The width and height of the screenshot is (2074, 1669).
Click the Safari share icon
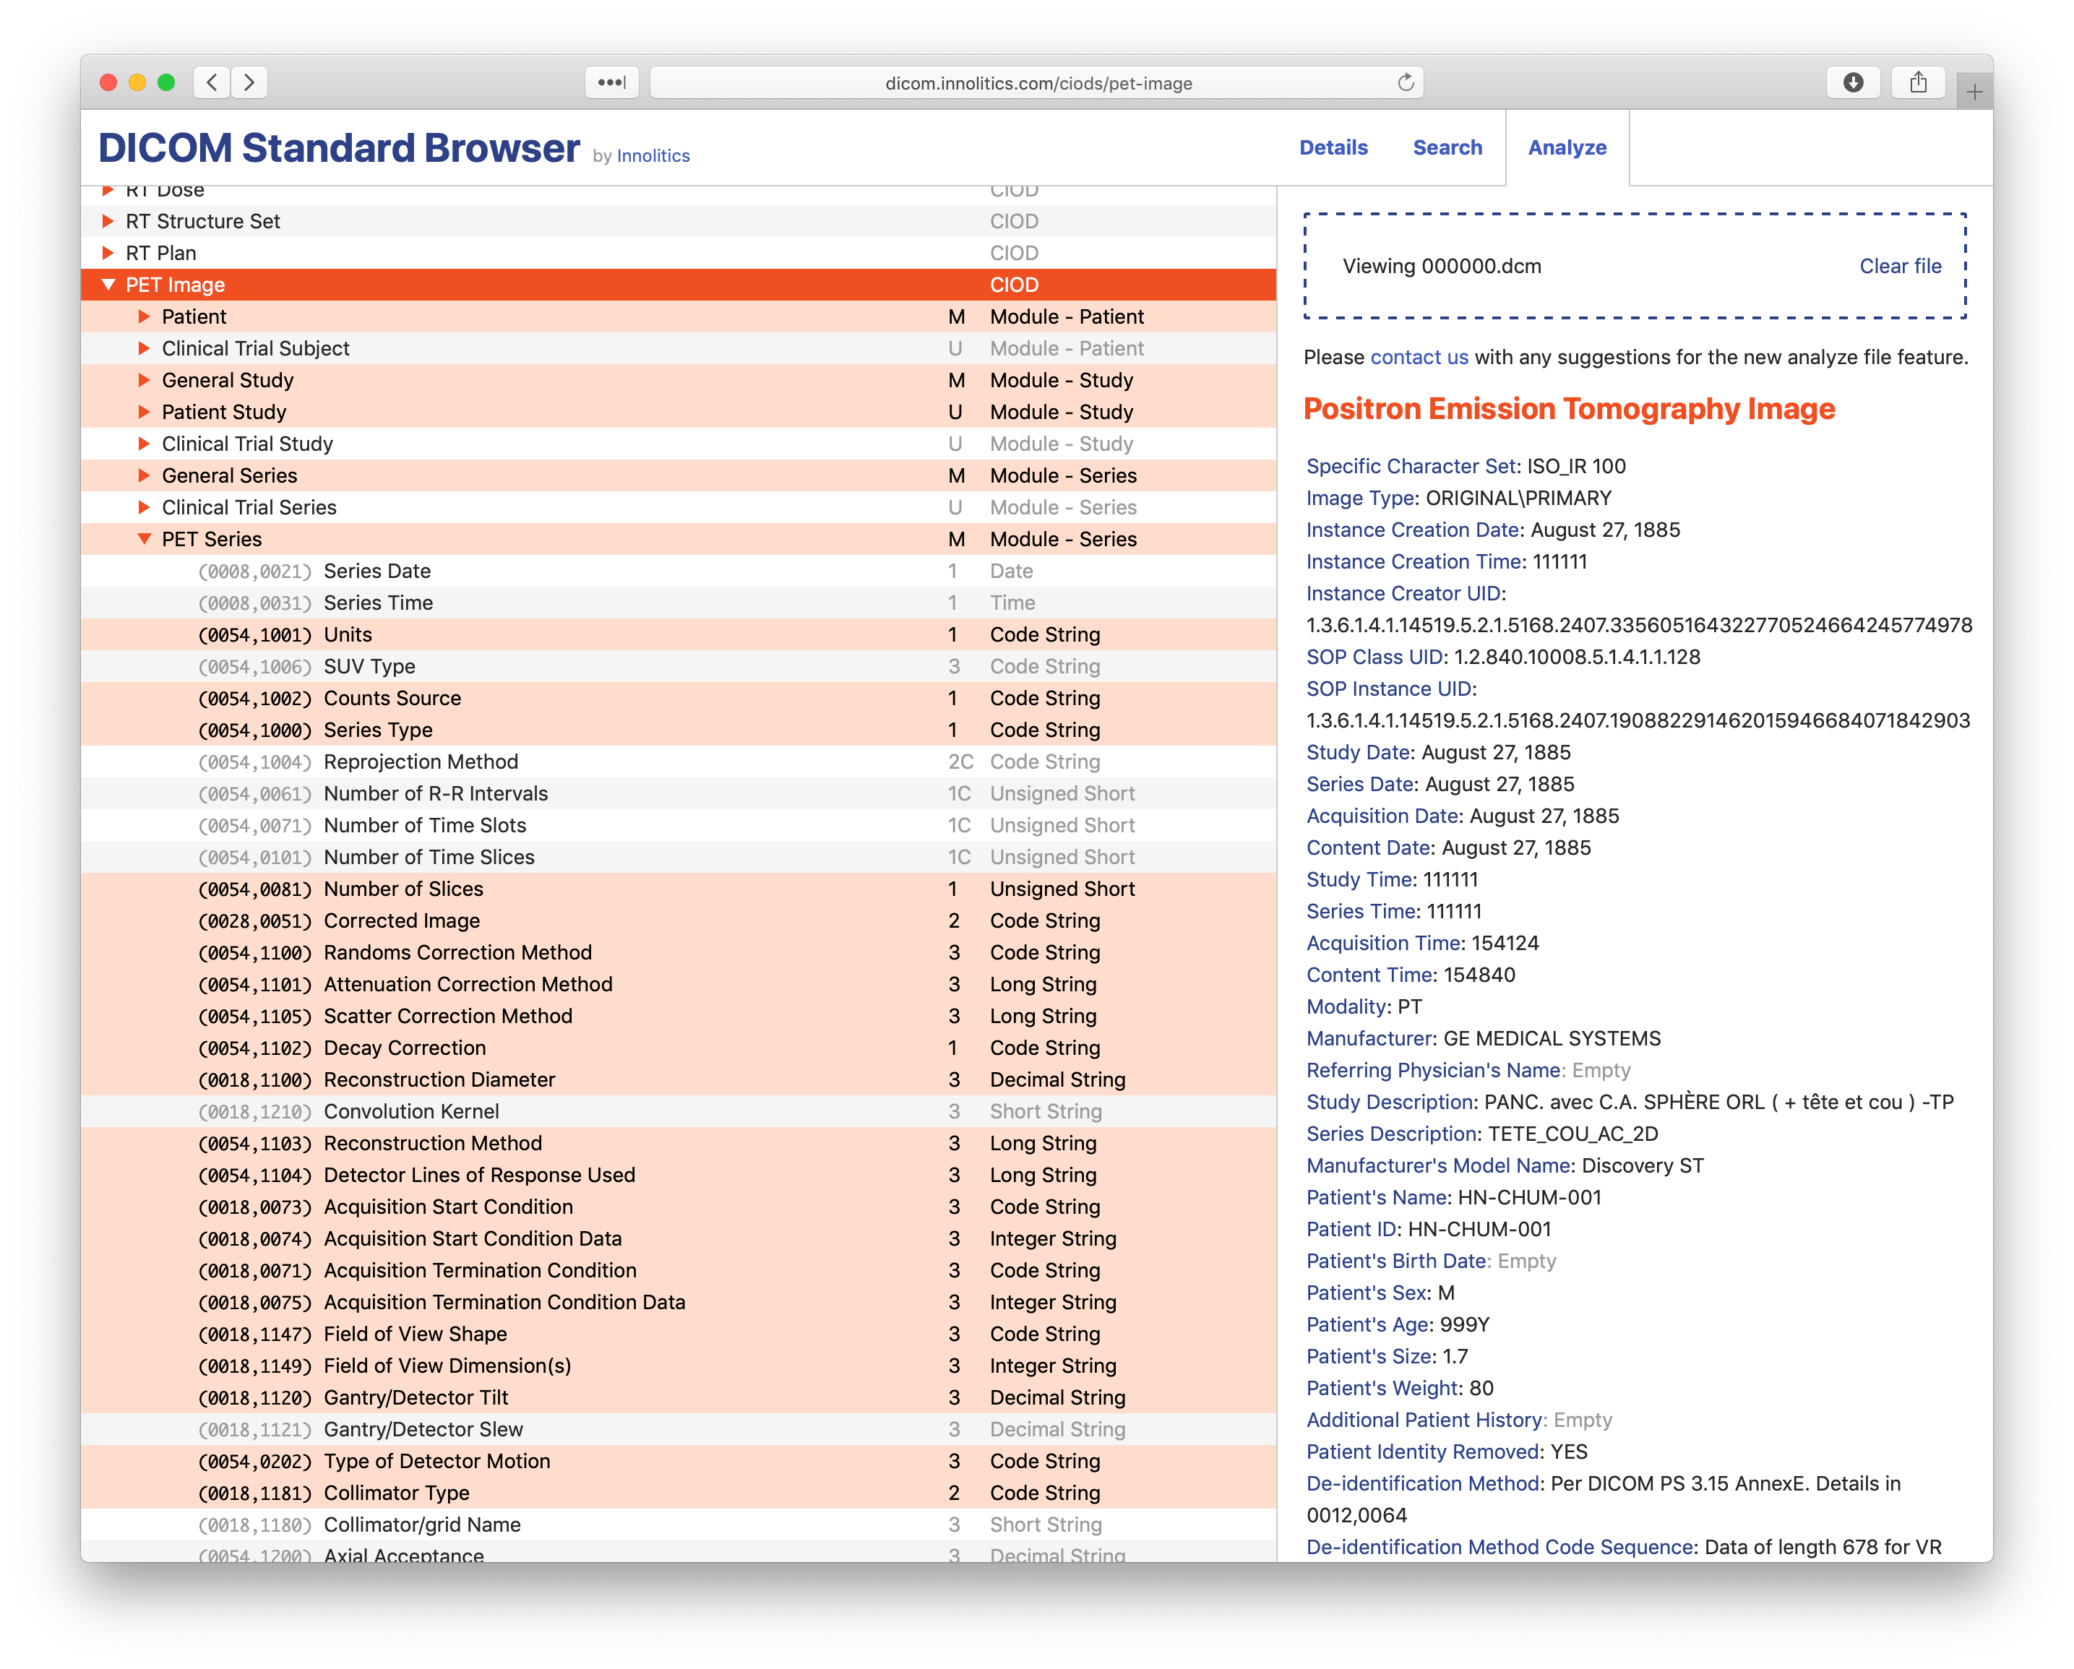[x=1918, y=83]
